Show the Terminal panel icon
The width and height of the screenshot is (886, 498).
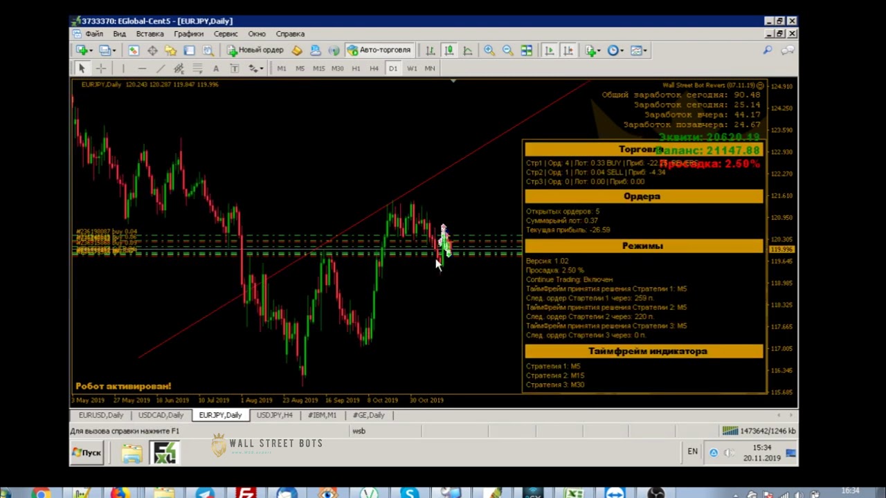point(189,50)
